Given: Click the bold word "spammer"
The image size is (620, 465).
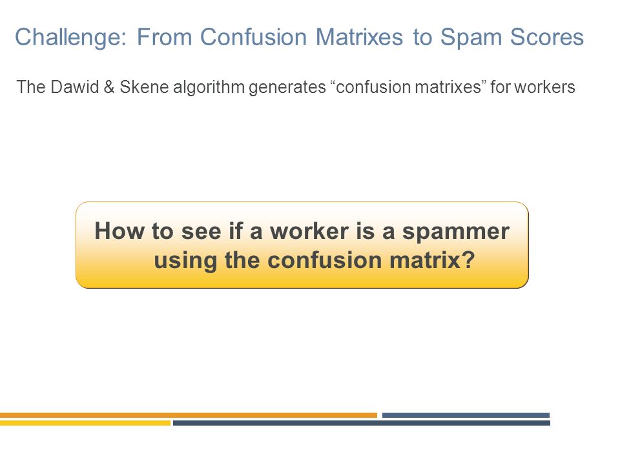Looking at the screenshot, I should pyautogui.click(x=456, y=232).
